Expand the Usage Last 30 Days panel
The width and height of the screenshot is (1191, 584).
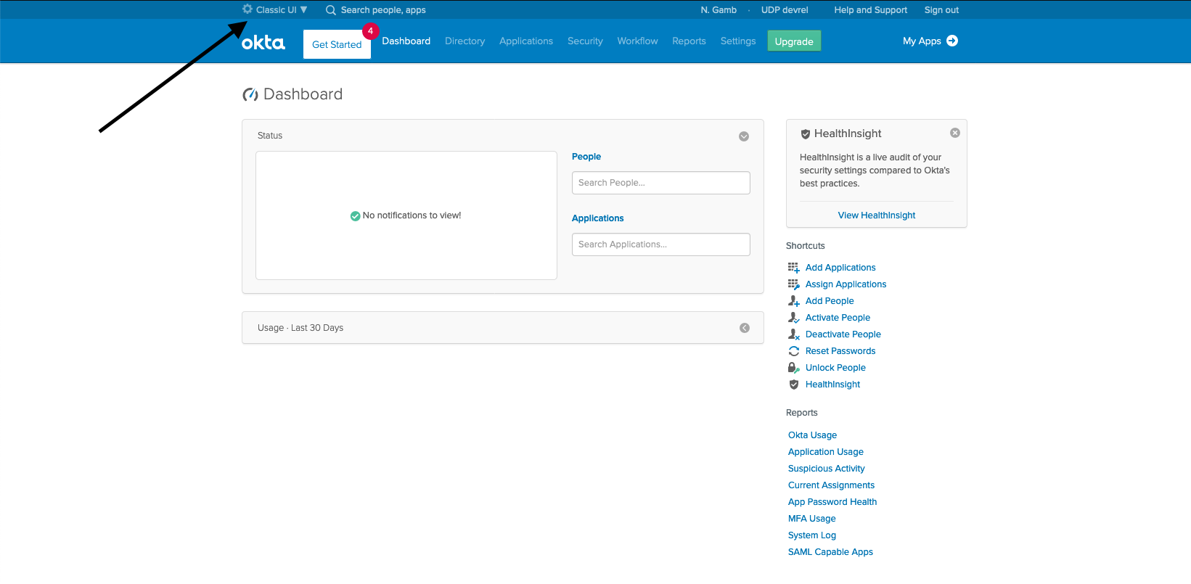(744, 328)
